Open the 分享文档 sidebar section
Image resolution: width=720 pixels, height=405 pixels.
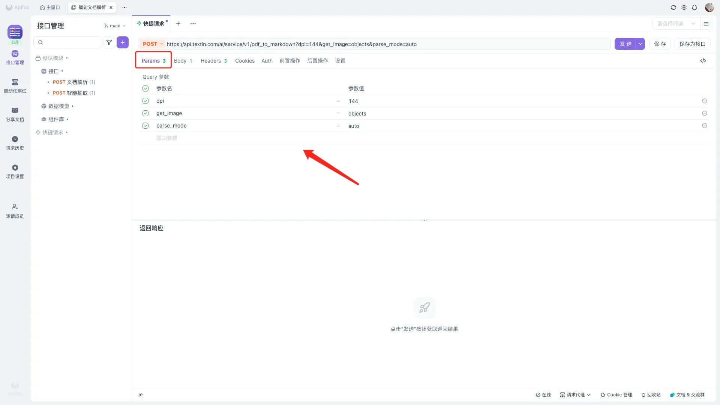pos(15,114)
